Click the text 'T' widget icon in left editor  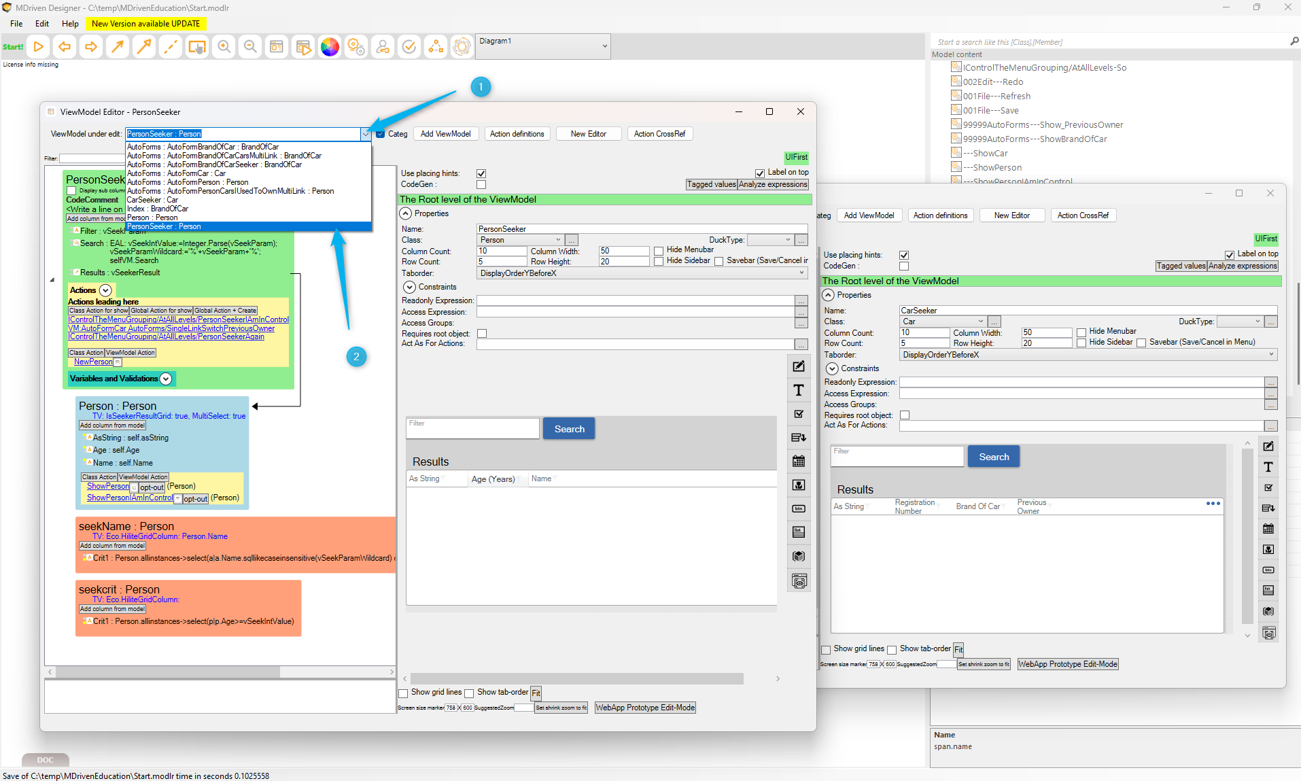click(x=799, y=390)
